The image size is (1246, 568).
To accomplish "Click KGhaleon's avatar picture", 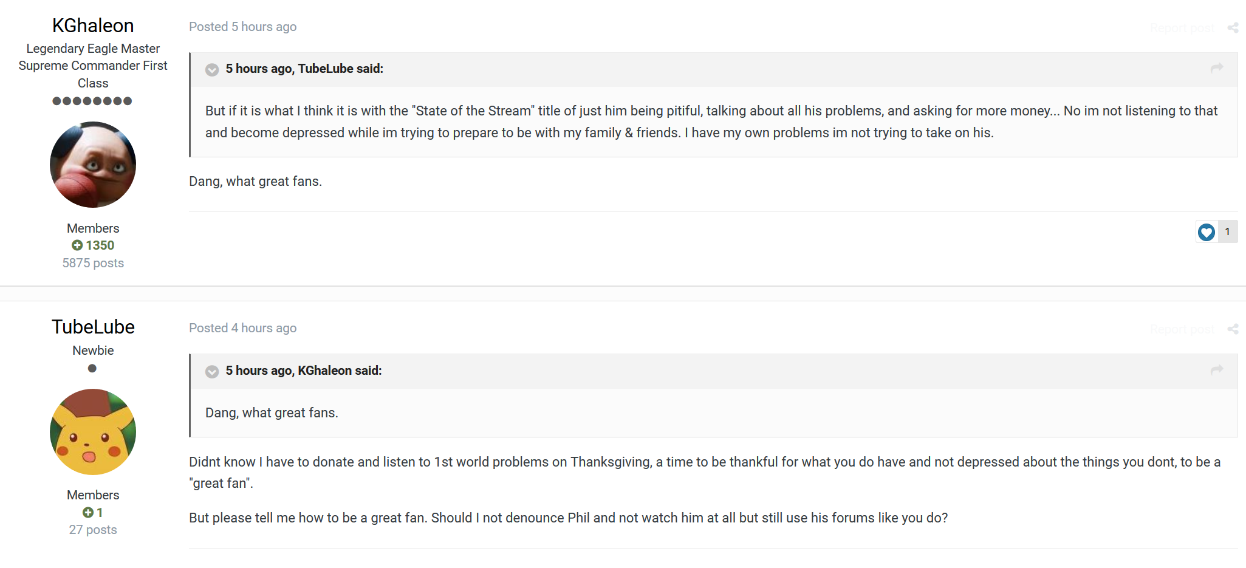I will point(93,165).
